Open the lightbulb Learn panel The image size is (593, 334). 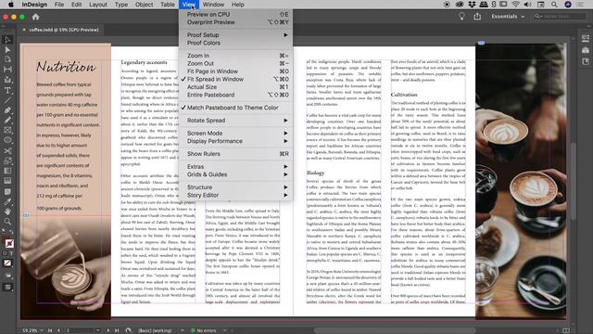[461, 17]
